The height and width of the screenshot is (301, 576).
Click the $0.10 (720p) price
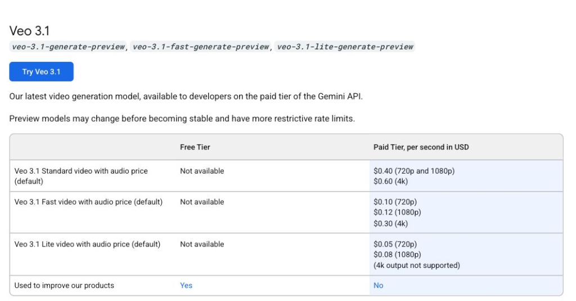point(395,202)
